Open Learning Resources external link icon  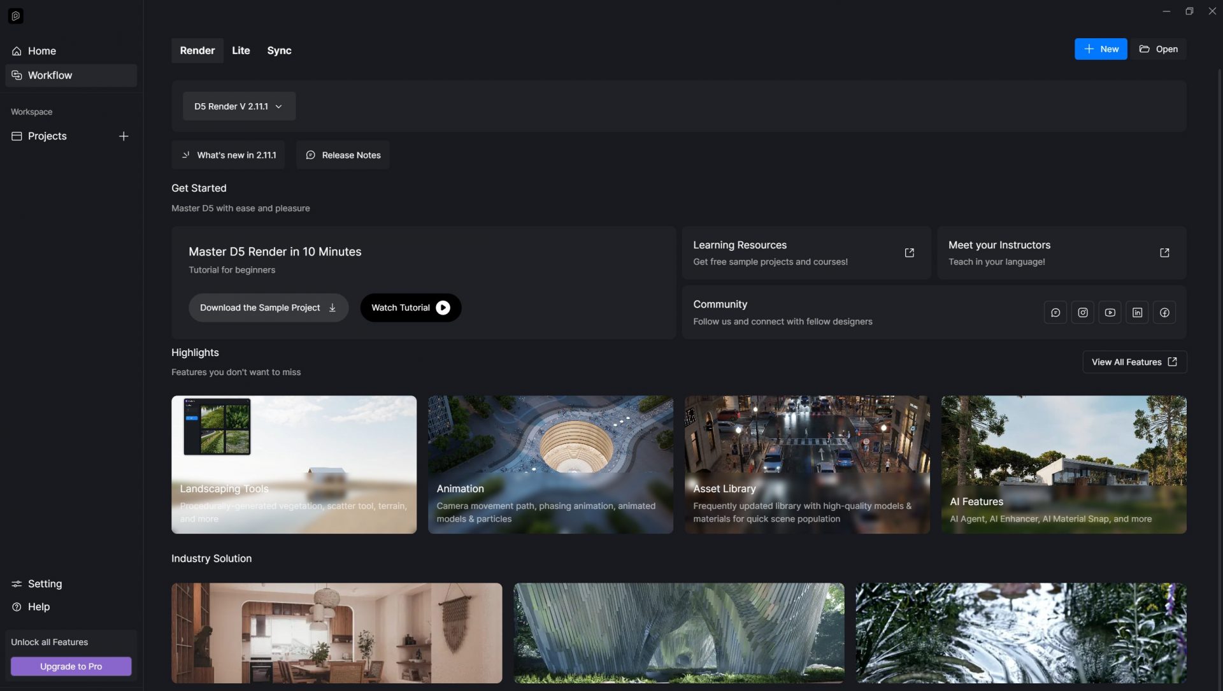[909, 253]
